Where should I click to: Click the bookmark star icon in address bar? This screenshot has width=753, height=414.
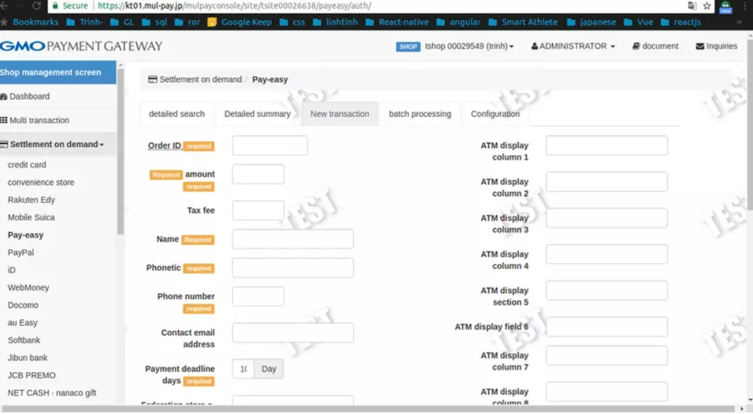point(707,6)
